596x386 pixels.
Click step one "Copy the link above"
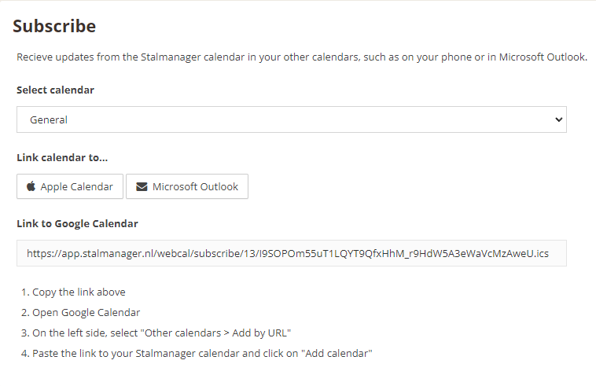(x=73, y=292)
